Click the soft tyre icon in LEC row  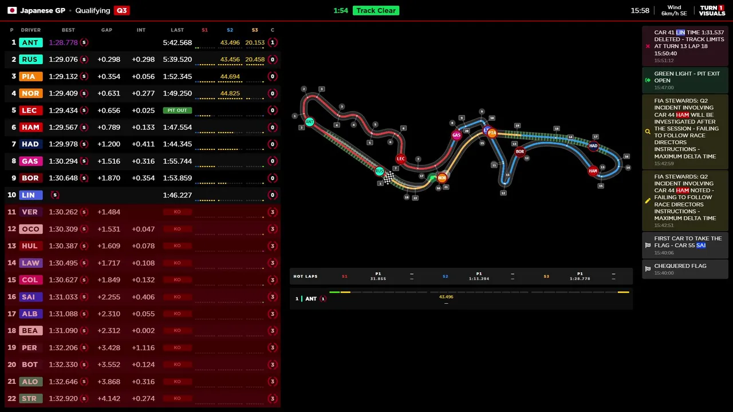(x=84, y=110)
